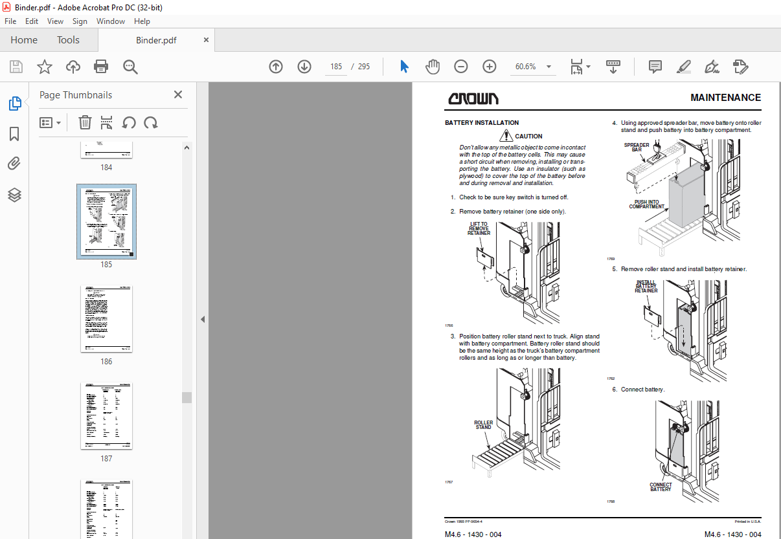Click the MAINTENANCE heading text
781x539 pixels.
pyautogui.click(x=725, y=98)
